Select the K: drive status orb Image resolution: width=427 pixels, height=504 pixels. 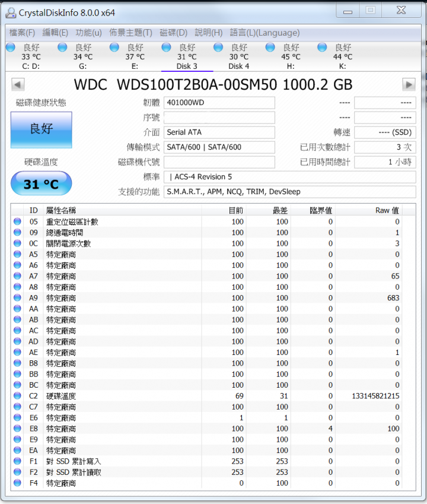[322, 47]
